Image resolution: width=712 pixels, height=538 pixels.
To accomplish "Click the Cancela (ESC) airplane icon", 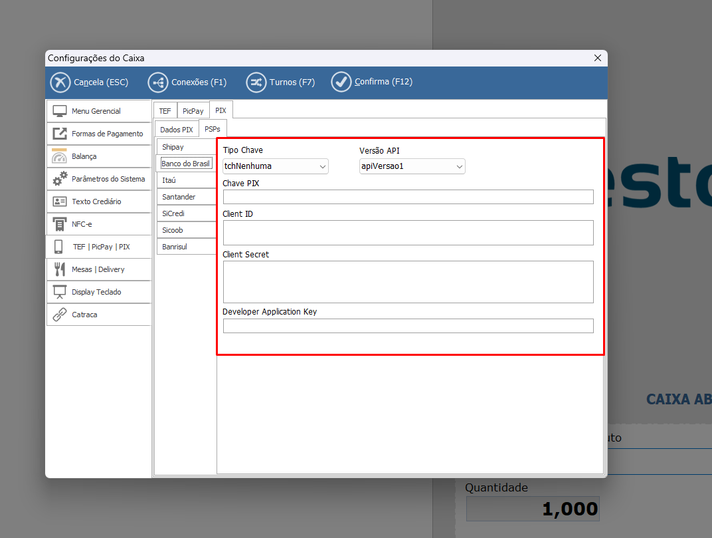I will pyautogui.click(x=60, y=82).
